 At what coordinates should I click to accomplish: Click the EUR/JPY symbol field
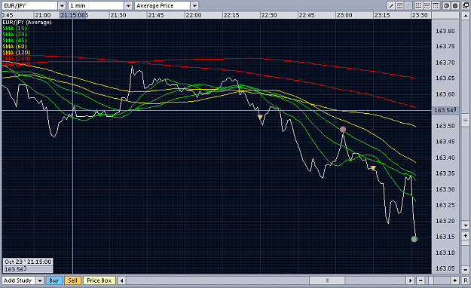(29, 6)
